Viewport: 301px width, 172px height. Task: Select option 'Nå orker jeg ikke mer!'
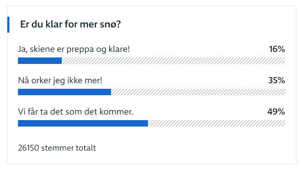[x=60, y=81]
